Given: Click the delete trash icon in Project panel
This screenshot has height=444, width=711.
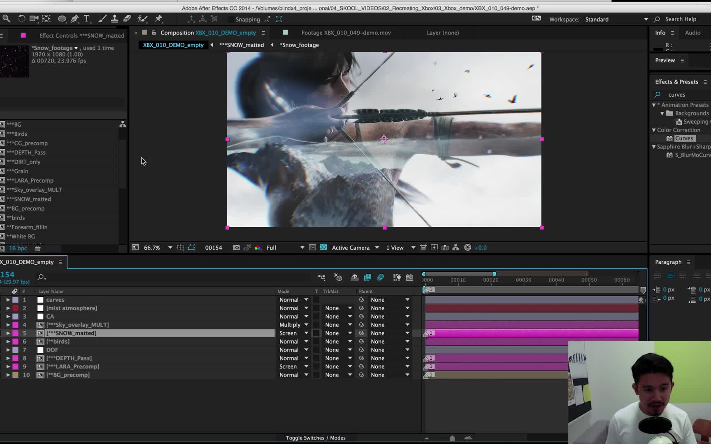Looking at the screenshot, I should coord(38,248).
